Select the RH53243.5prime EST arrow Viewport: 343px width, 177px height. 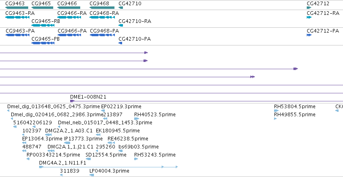pos(136,159)
